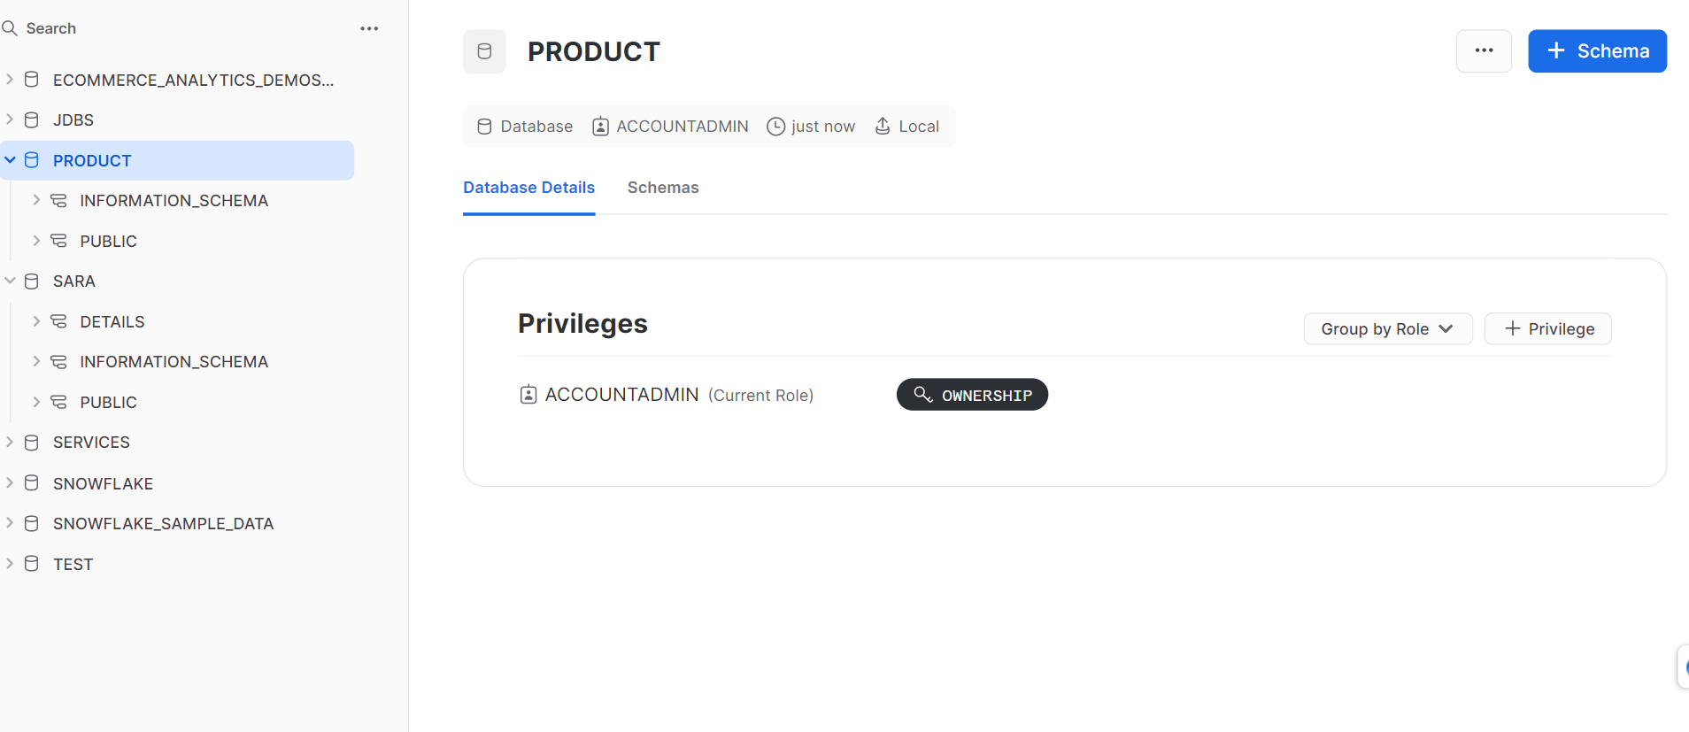1689x732 pixels.
Task: Click the blue + Schema button
Action: point(1597,51)
